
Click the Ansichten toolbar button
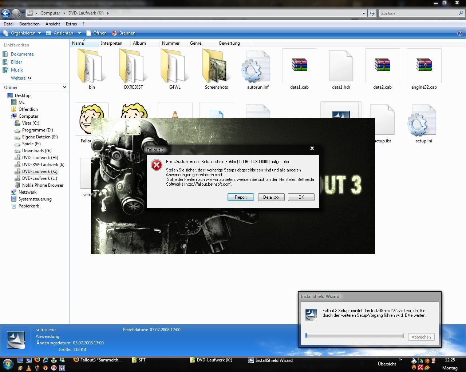point(60,33)
